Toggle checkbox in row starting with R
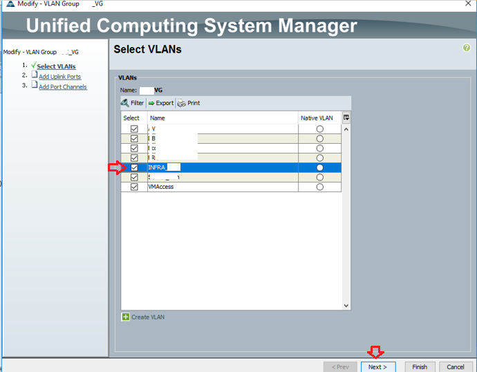This screenshot has width=477, height=372. click(134, 158)
